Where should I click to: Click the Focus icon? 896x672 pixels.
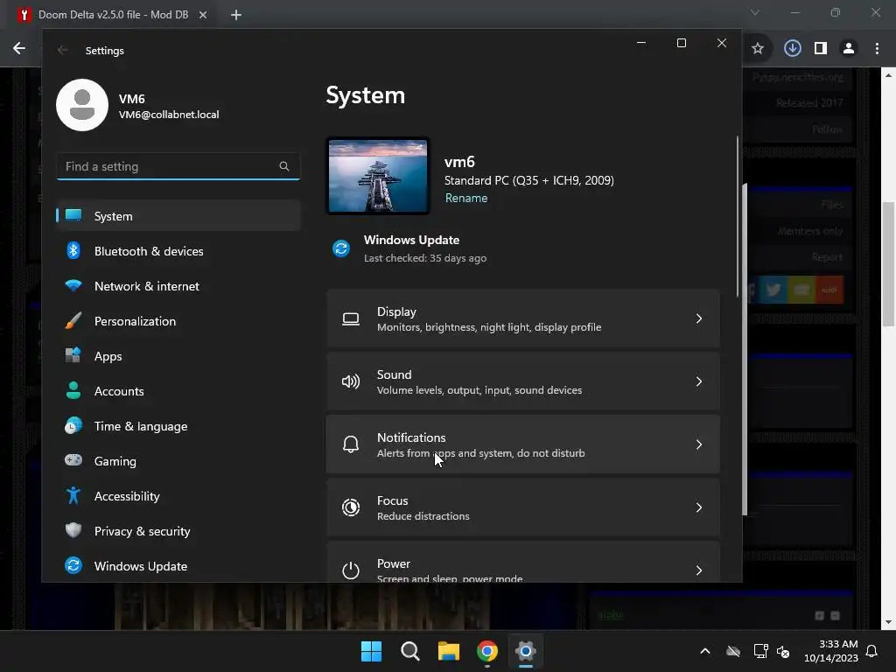pos(351,507)
